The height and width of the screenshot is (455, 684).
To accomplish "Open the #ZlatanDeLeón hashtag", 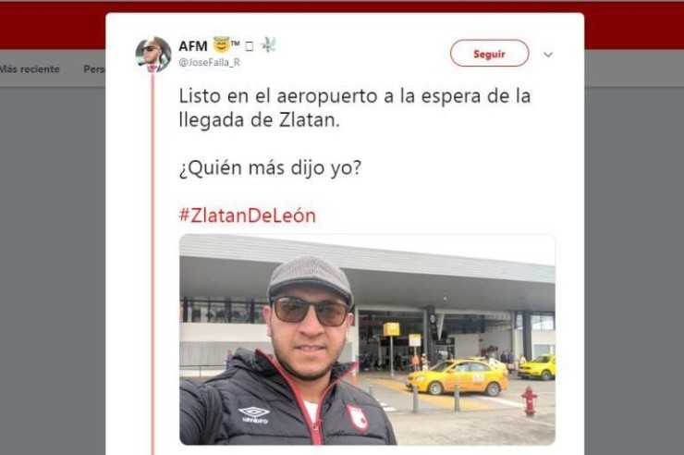I will click(x=248, y=215).
